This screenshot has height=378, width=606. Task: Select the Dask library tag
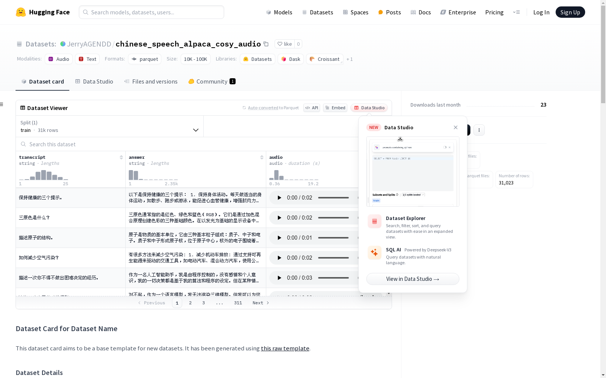click(291, 59)
